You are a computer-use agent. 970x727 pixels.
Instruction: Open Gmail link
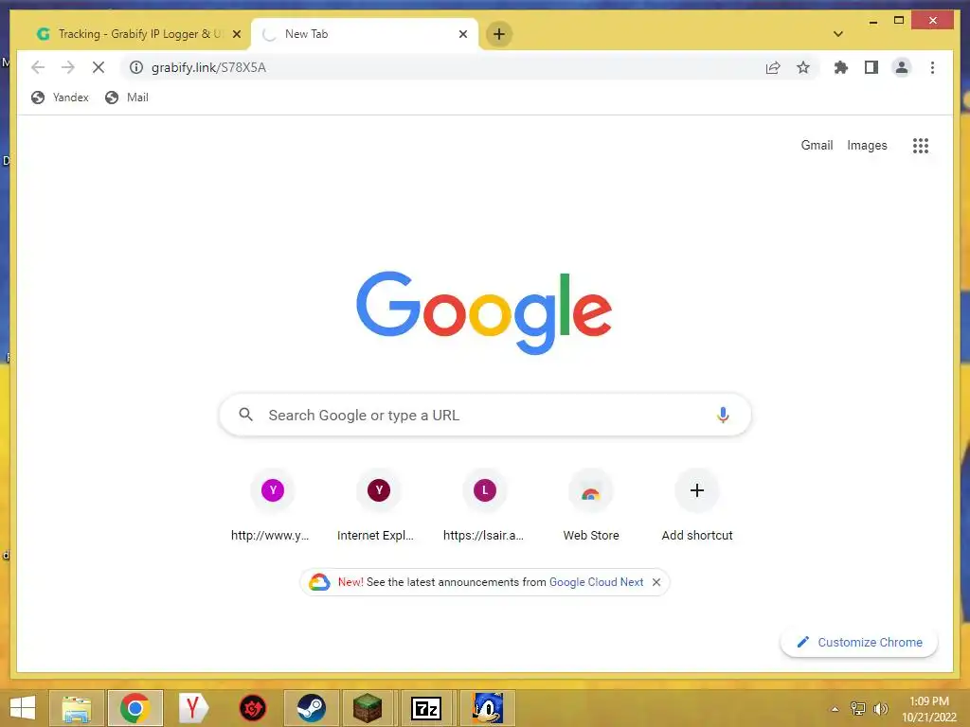pos(817,145)
